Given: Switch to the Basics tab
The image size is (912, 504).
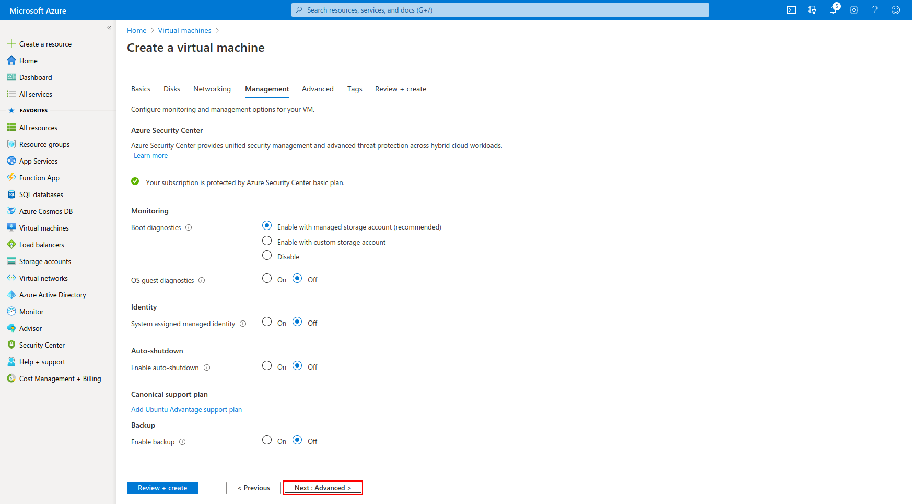Looking at the screenshot, I should point(141,89).
